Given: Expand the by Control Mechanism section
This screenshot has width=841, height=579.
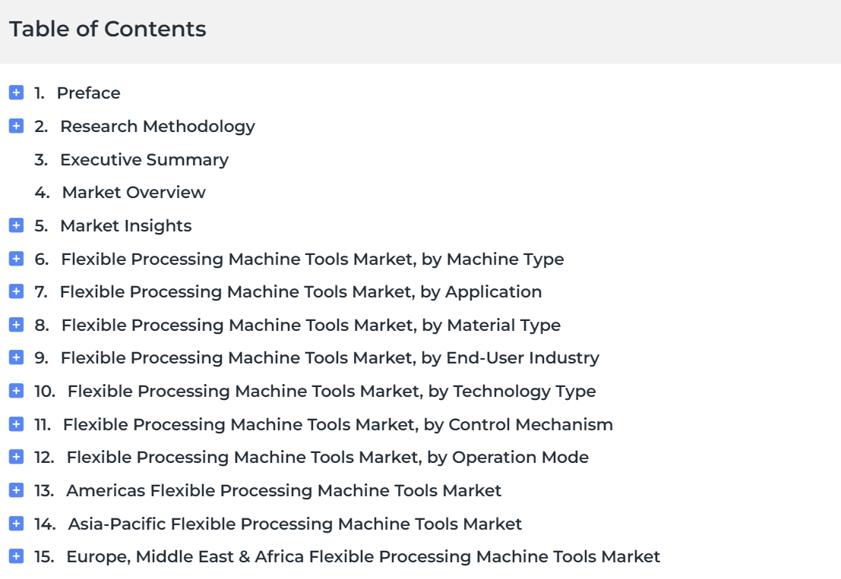Looking at the screenshot, I should point(16,424).
